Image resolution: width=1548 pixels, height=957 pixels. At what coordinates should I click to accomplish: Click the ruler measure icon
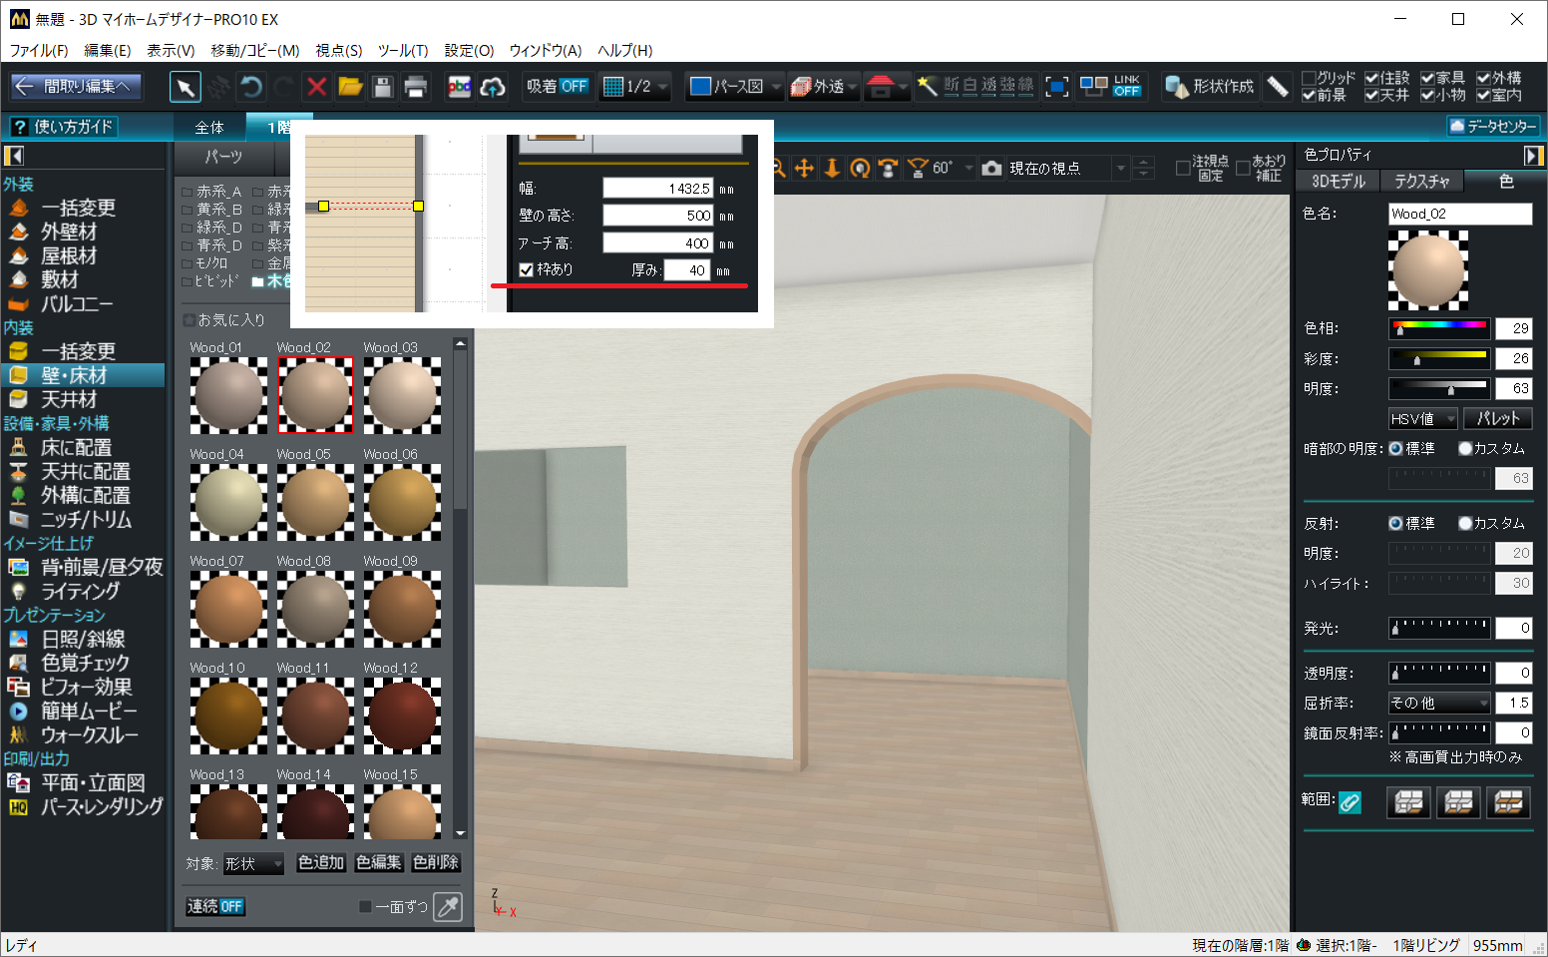click(x=1278, y=87)
